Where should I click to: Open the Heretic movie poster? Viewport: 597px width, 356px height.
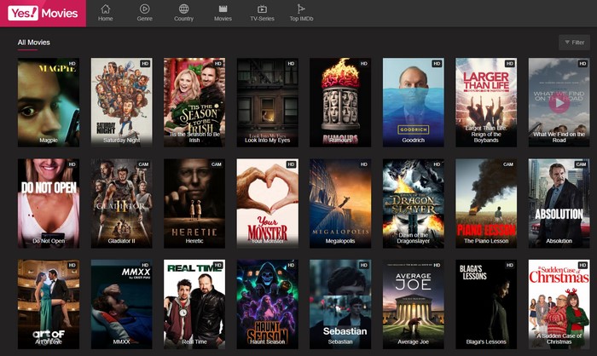[x=194, y=204]
